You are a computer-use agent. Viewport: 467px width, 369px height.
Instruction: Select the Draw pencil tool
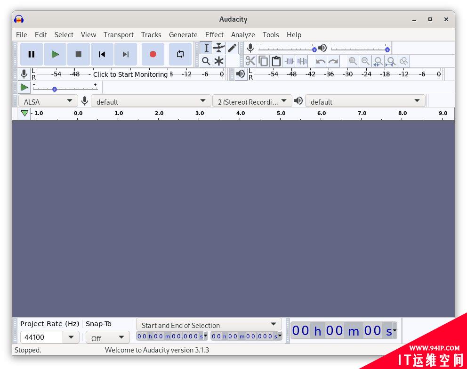232,48
